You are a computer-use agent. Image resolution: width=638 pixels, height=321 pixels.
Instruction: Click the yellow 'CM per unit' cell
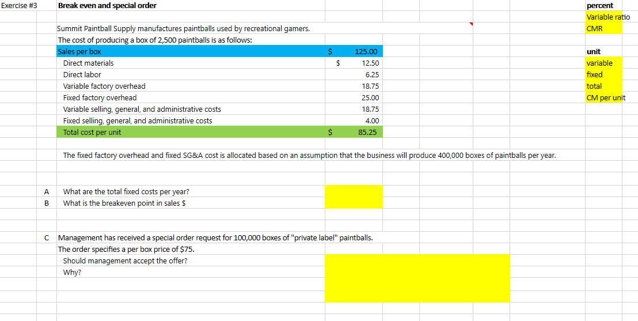(x=604, y=98)
